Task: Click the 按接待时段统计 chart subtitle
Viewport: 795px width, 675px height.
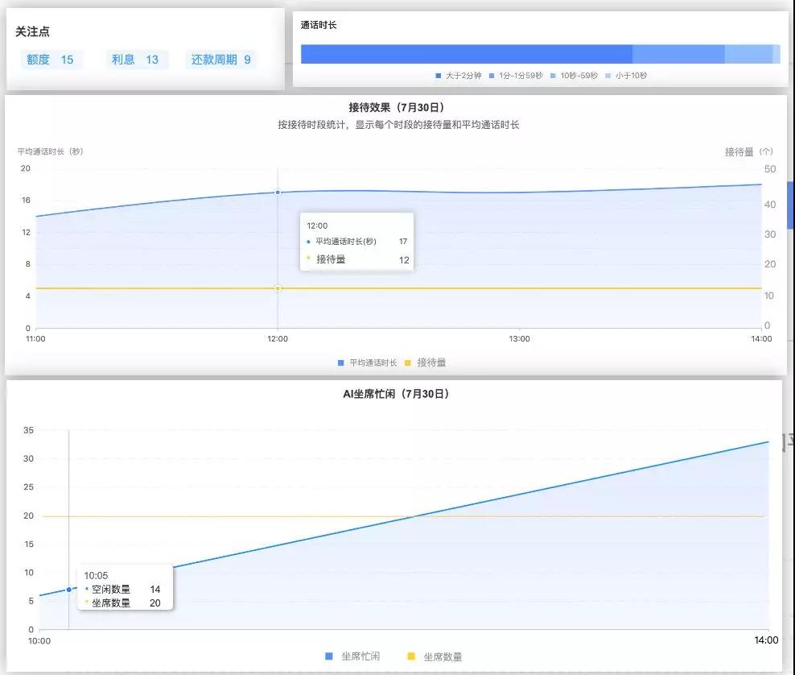Action: point(398,125)
